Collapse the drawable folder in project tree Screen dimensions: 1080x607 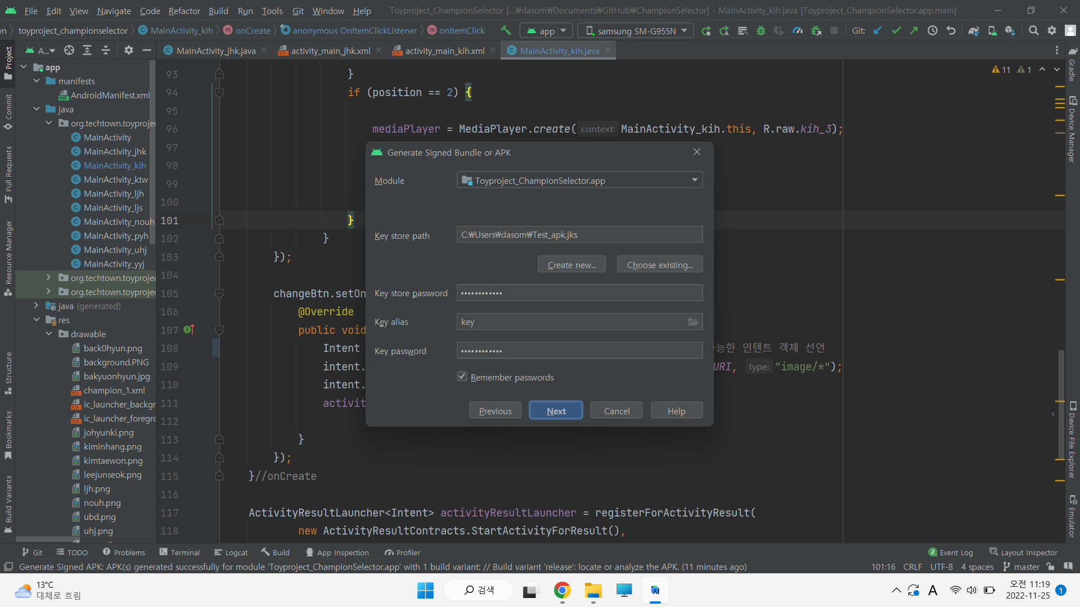tap(49, 334)
